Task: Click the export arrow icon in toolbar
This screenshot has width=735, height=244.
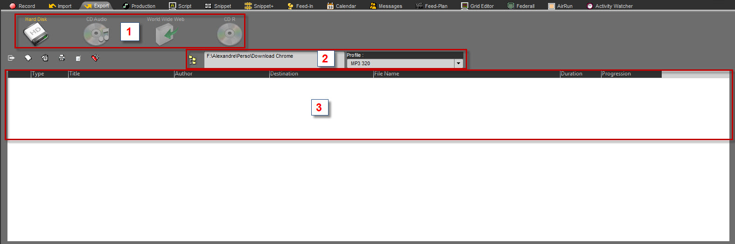Action: coord(11,58)
